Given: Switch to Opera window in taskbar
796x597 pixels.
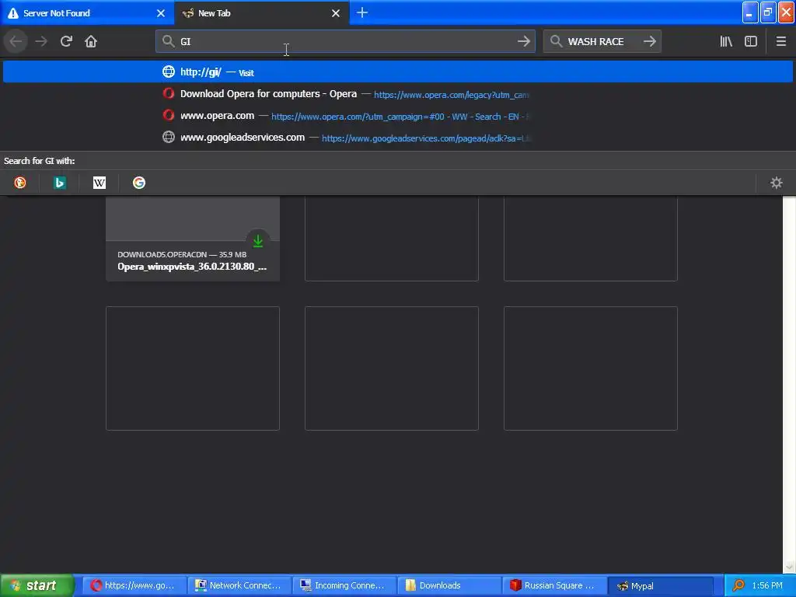Looking at the screenshot, I should (x=134, y=585).
